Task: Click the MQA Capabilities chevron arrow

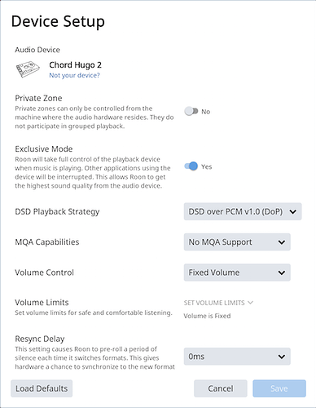Action: tap(282, 242)
